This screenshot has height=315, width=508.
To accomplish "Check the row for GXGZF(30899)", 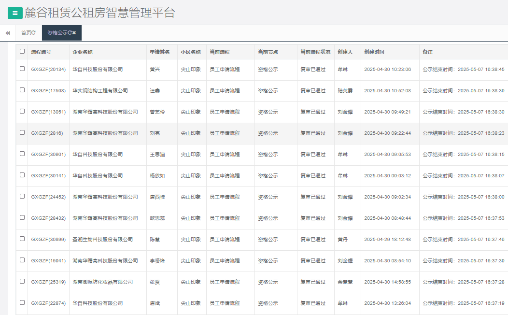I will (21, 239).
